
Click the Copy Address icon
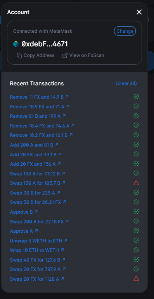19,55
